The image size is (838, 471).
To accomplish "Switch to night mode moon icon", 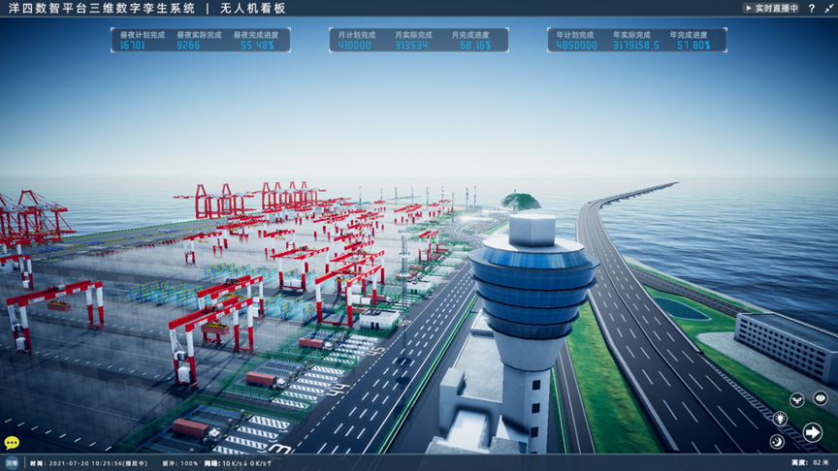I will [777, 442].
